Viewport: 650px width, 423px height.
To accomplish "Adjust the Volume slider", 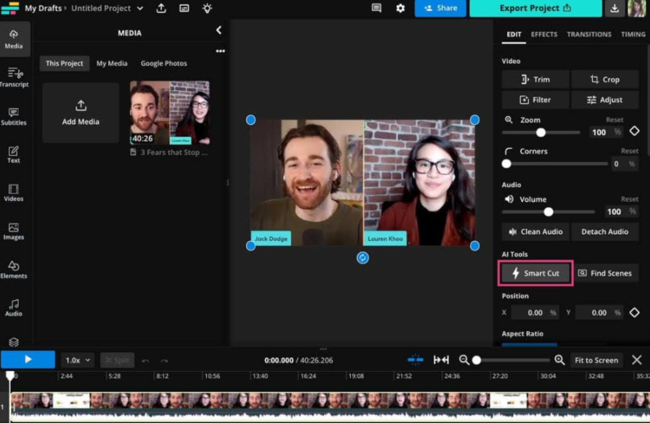I will coord(548,211).
